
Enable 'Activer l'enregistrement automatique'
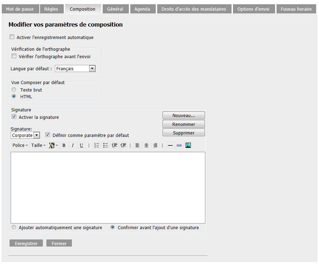tap(12, 37)
